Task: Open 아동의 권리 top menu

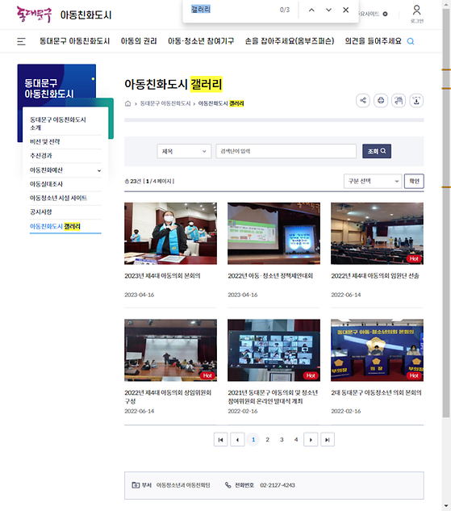Action: (139, 41)
